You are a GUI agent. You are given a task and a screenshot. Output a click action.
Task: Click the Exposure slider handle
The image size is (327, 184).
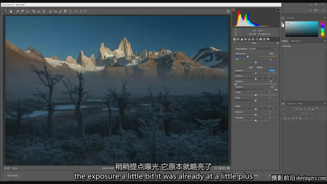click(x=256, y=73)
